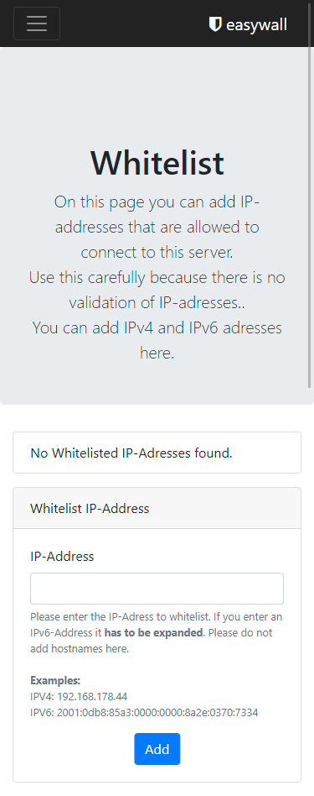Click the 'Please do not add hostnames here' hint

[152, 641]
